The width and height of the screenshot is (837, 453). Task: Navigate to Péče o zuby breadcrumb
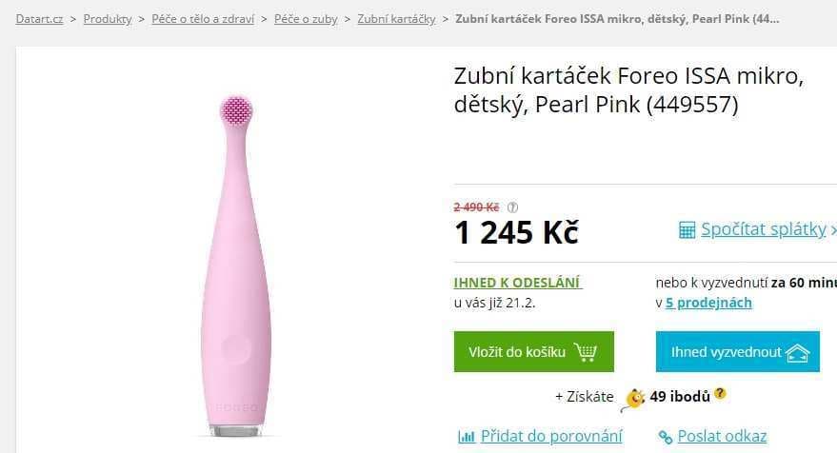[x=306, y=19]
